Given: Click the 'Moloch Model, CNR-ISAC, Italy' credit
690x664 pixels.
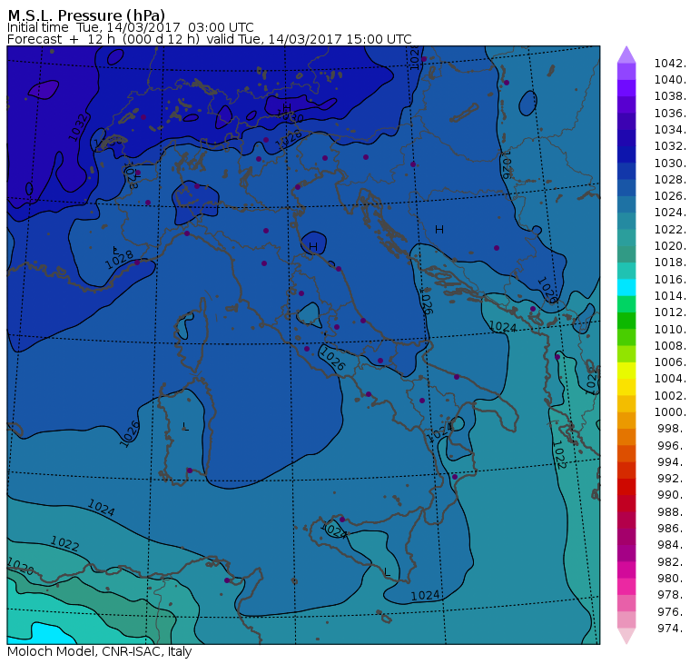Looking at the screenshot, I should coord(100,651).
